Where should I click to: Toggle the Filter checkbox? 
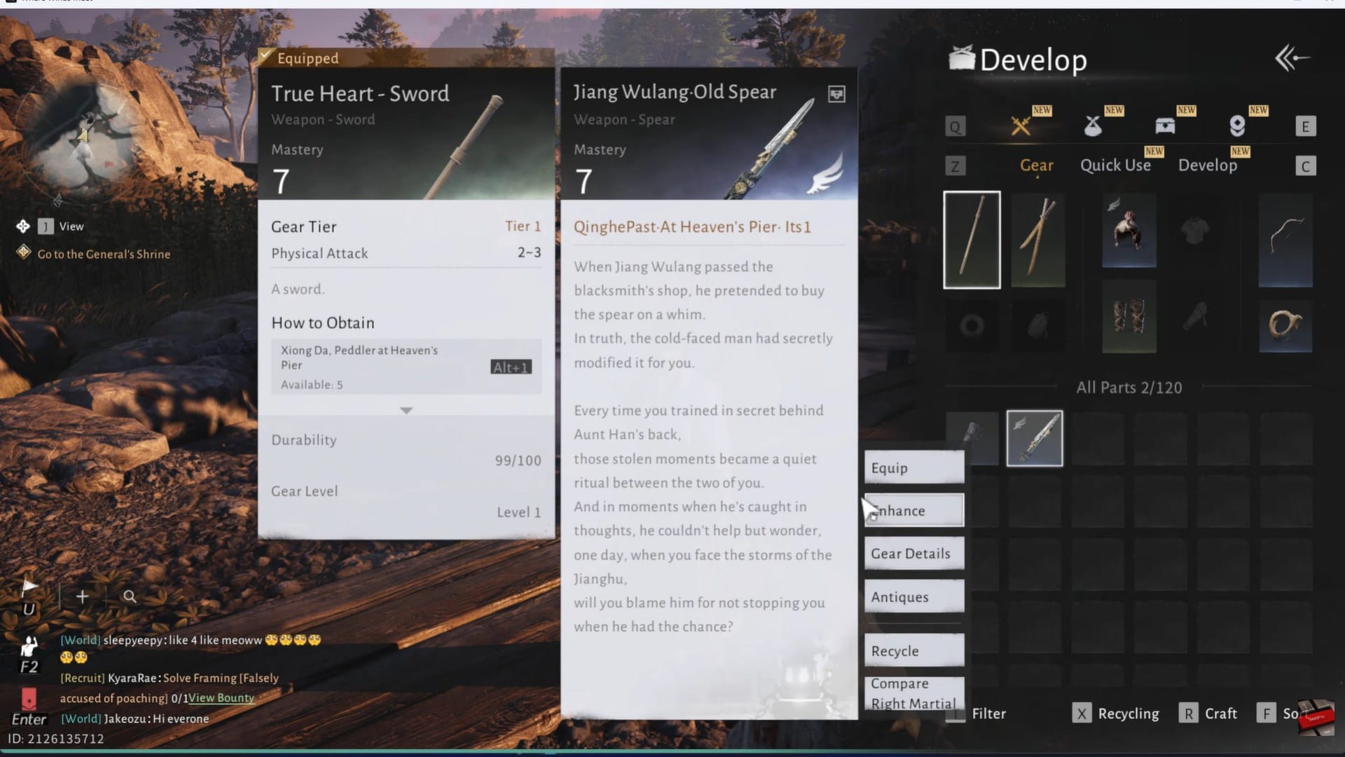tap(956, 714)
